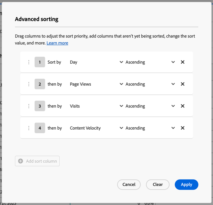The height and width of the screenshot is (205, 213).
Task: Open the Day column dropdown
Action: click(121, 62)
